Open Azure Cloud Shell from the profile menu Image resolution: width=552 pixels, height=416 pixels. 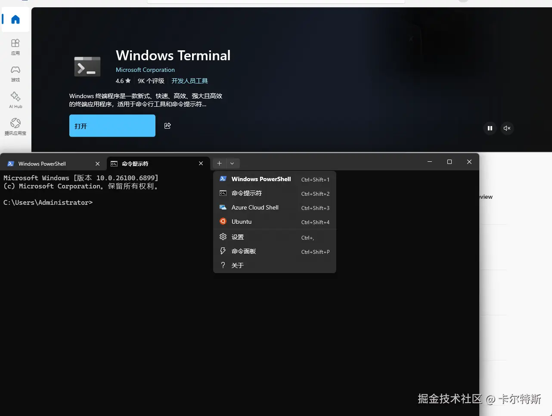point(254,207)
